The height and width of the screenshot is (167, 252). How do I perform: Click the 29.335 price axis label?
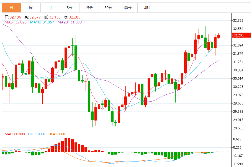(238, 112)
